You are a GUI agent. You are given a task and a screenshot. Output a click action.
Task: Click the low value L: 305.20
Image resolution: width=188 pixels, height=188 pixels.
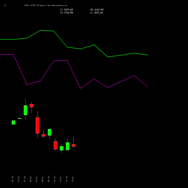(97, 13)
